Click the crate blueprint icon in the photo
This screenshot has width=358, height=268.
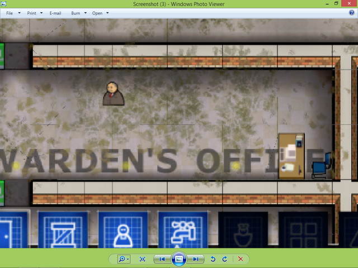click(x=63, y=229)
